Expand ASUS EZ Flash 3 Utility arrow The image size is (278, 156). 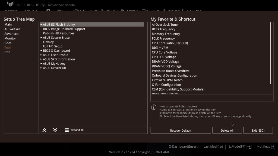pos(41,24)
